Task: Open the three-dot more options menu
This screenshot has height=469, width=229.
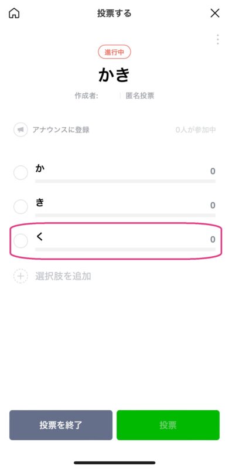Action: (218, 39)
